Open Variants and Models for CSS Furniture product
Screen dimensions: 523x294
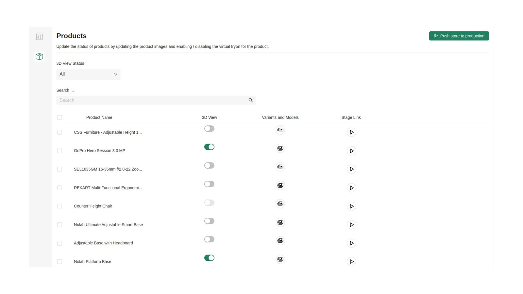[280, 130]
